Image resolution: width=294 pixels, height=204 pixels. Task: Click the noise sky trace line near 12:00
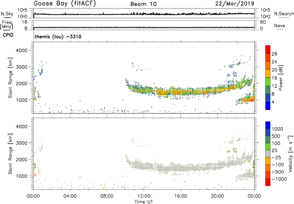point(144,14)
